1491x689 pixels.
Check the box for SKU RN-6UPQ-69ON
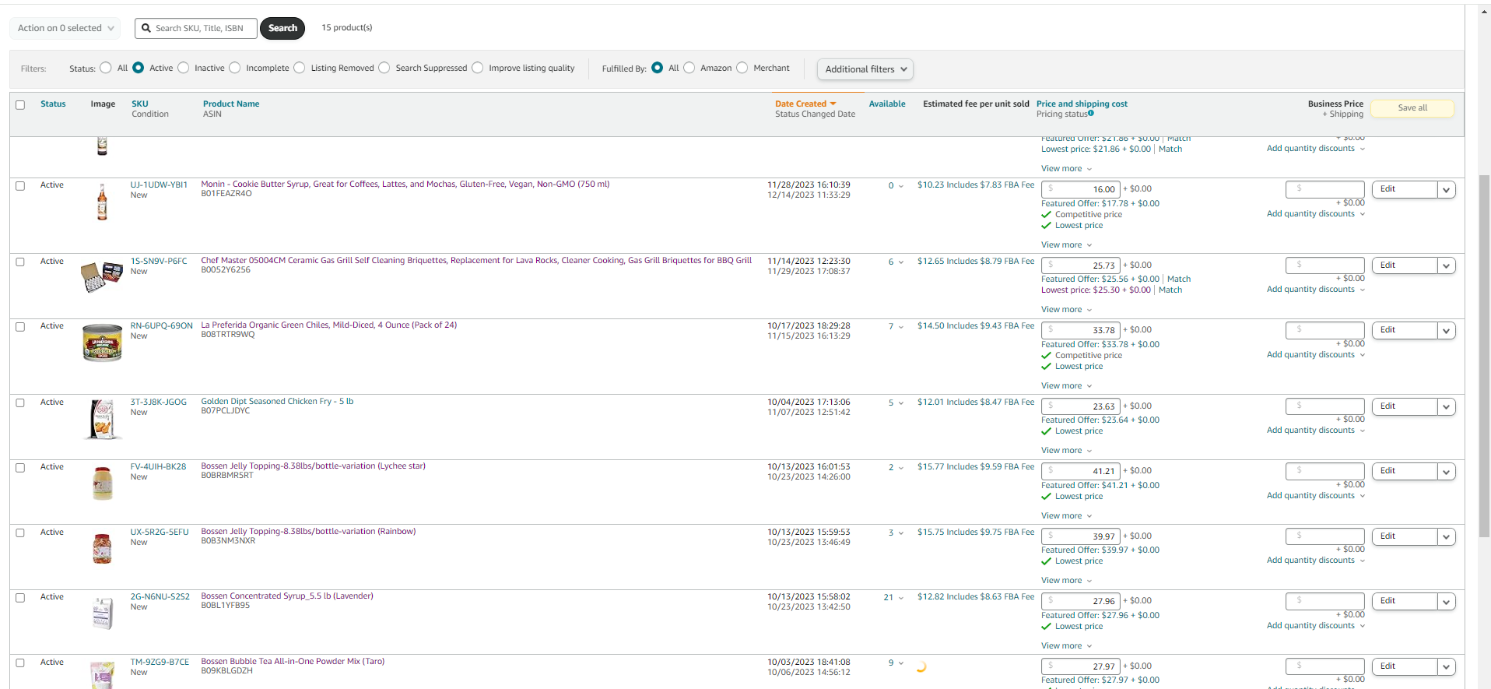tap(20, 327)
